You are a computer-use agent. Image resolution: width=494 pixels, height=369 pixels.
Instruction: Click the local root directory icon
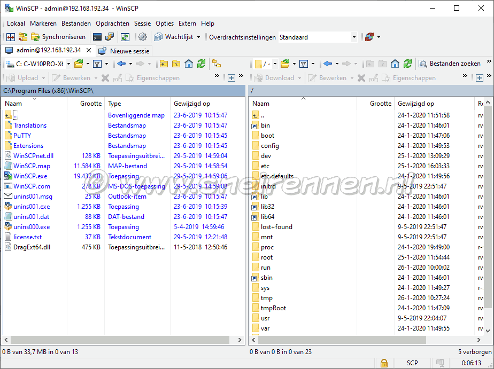tap(176, 64)
